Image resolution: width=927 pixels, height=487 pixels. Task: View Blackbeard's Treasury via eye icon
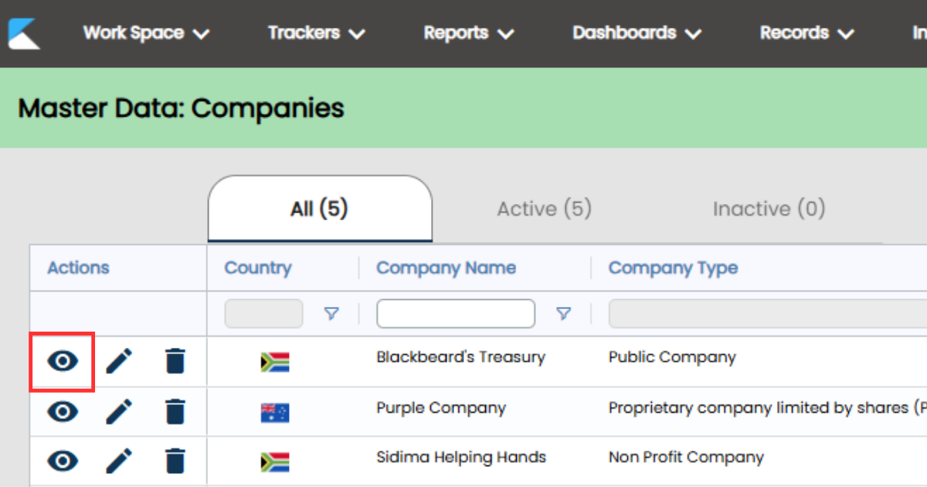tap(63, 361)
